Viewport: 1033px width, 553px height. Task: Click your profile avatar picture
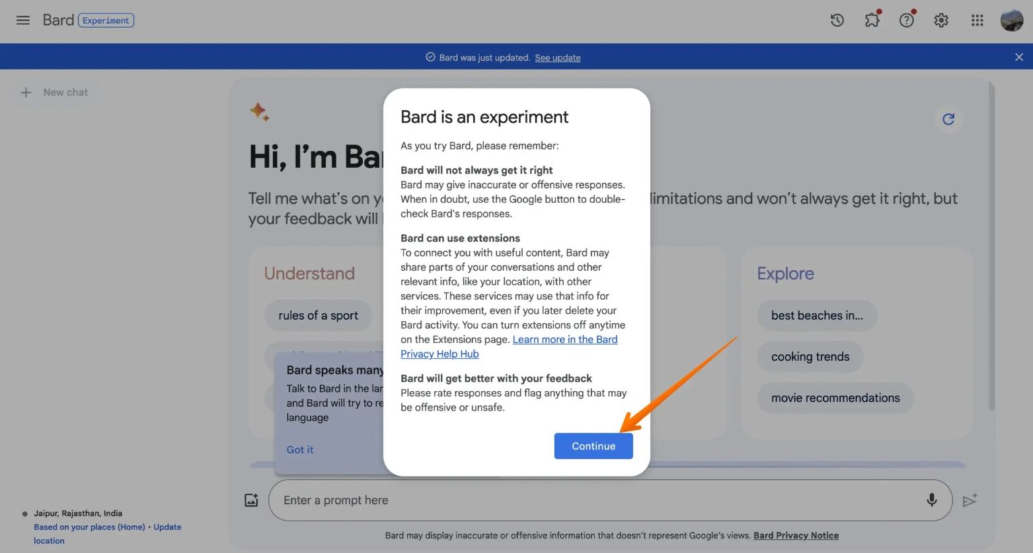click(1011, 20)
